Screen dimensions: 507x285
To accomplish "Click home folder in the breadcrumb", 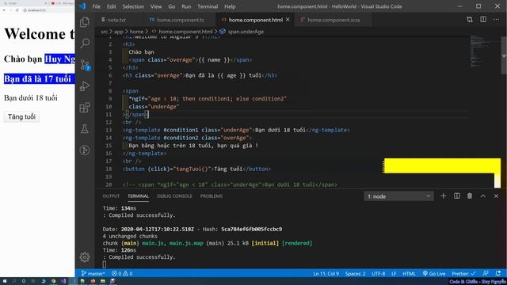I will pos(136,32).
